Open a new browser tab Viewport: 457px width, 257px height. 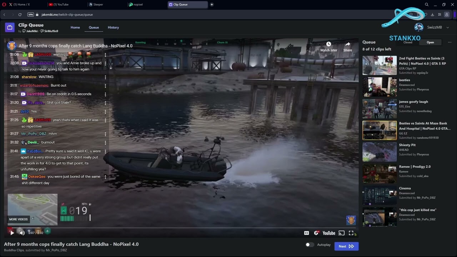pyautogui.click(x=212, y=5)
